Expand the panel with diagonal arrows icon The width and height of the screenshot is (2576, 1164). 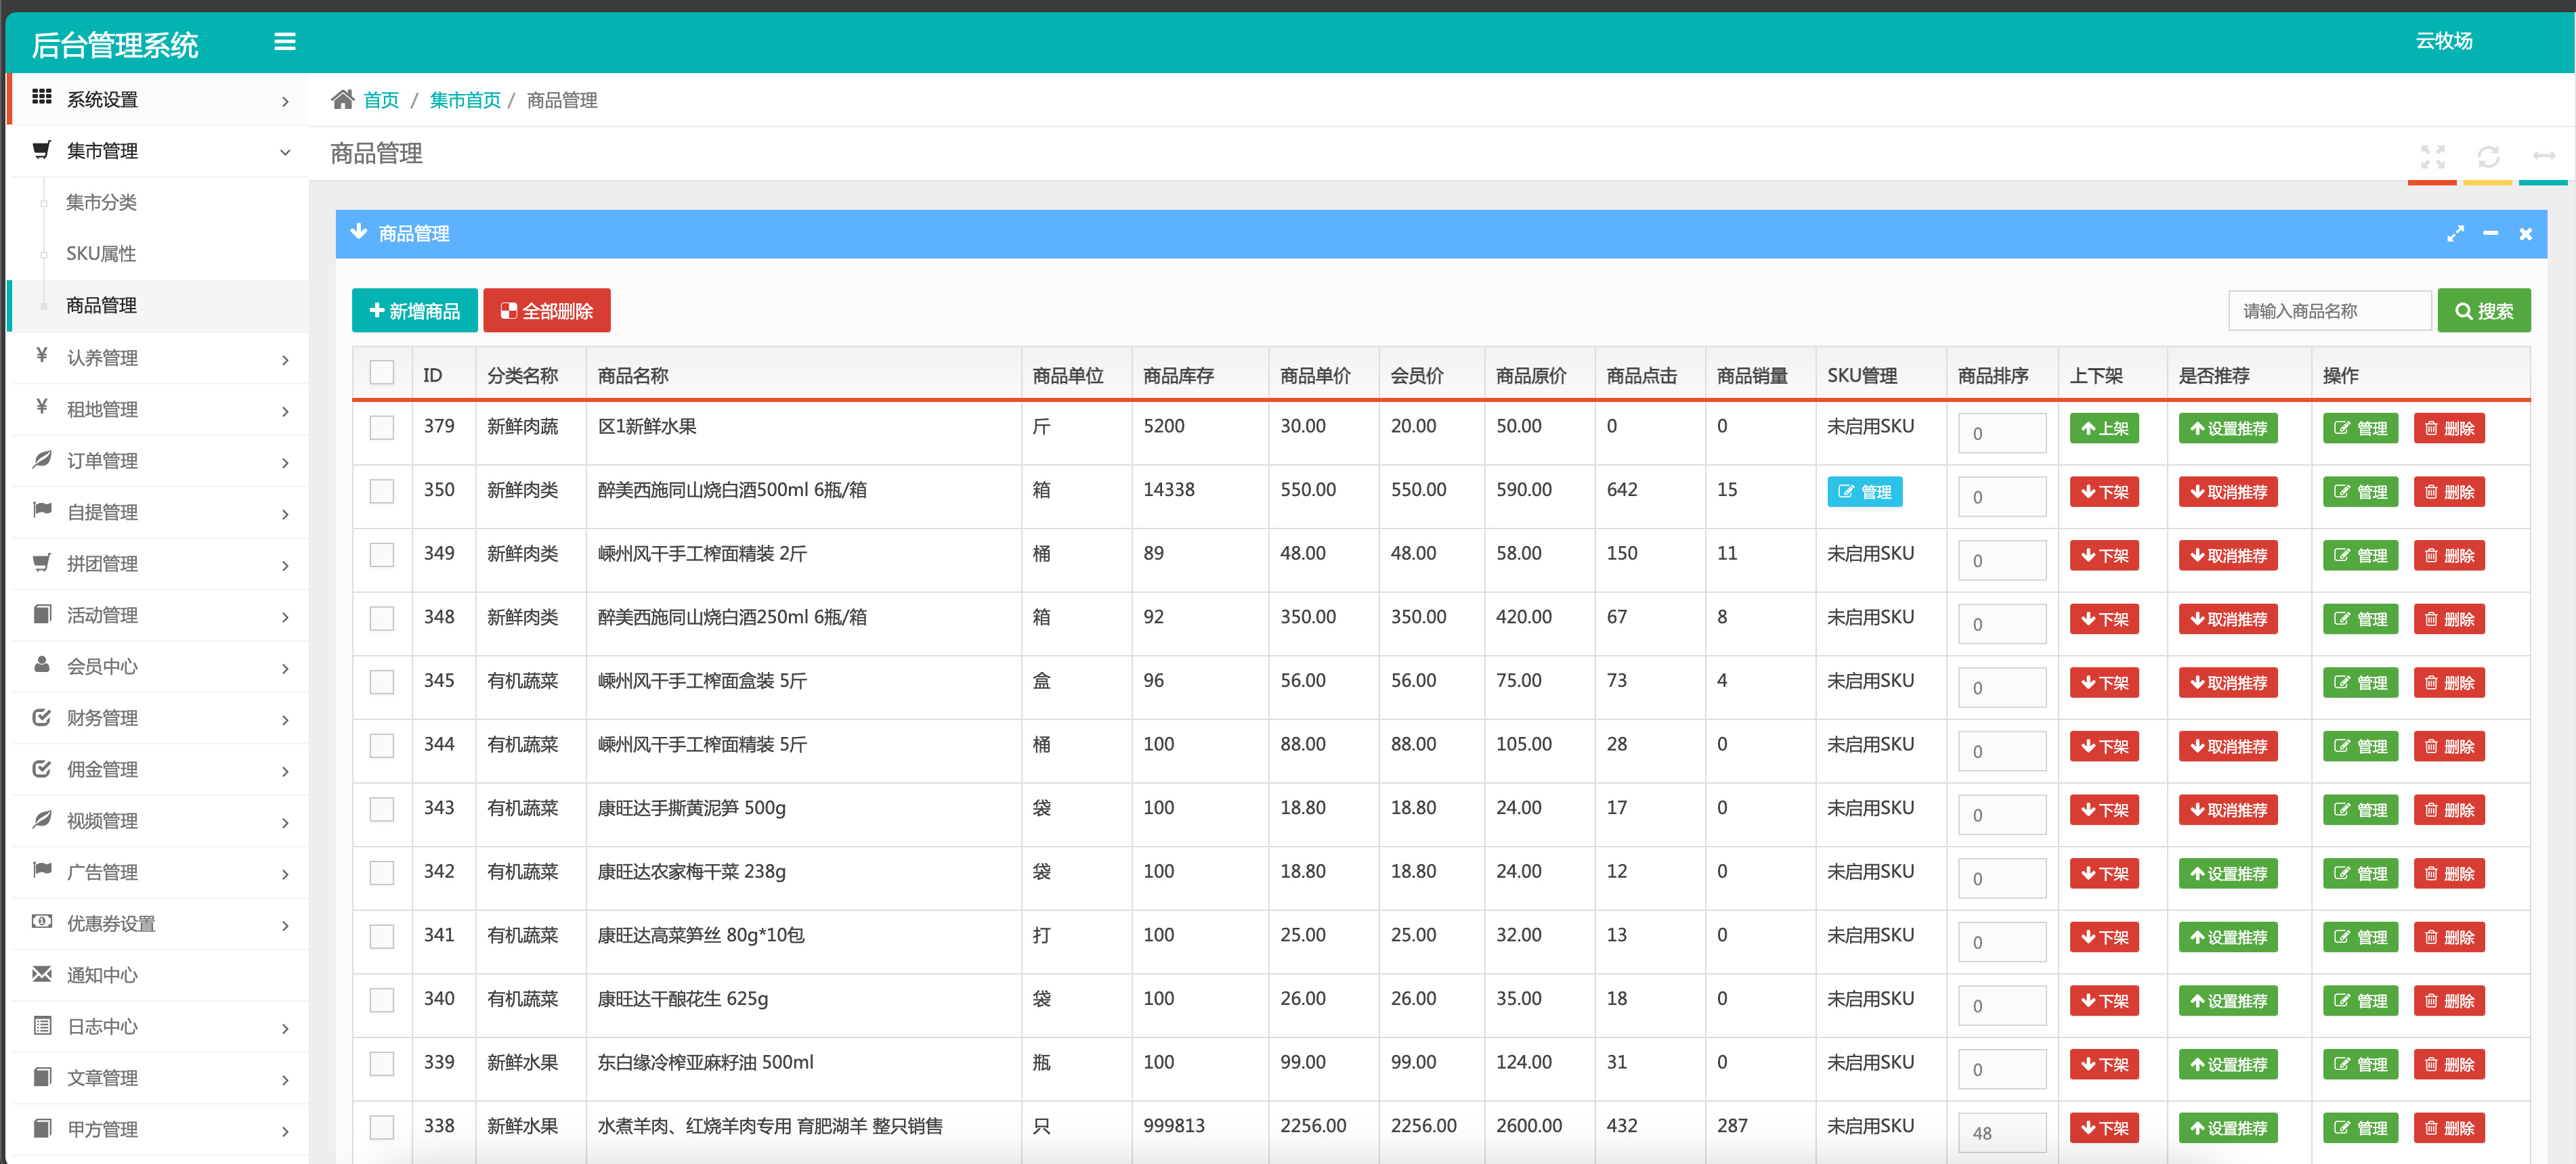(2455, 233)
